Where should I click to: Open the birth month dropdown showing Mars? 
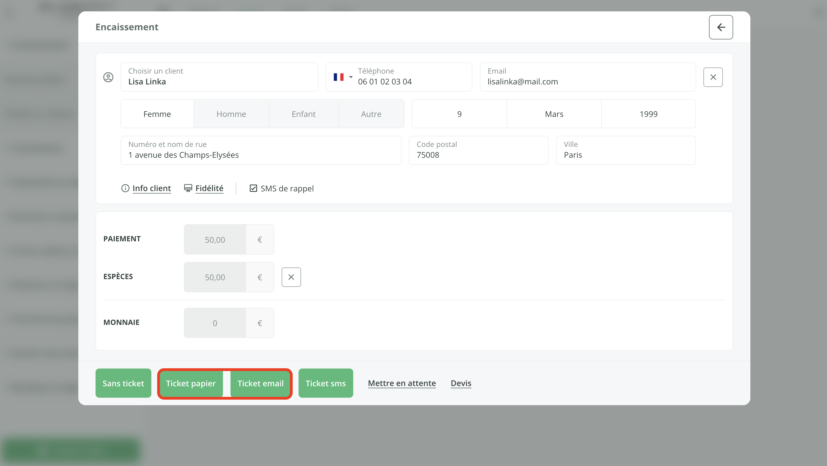coord(554,114)
